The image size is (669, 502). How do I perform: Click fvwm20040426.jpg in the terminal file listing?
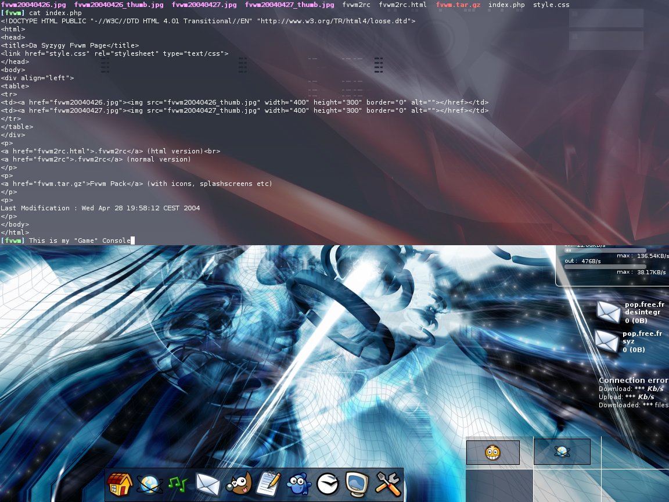(34, 5)
